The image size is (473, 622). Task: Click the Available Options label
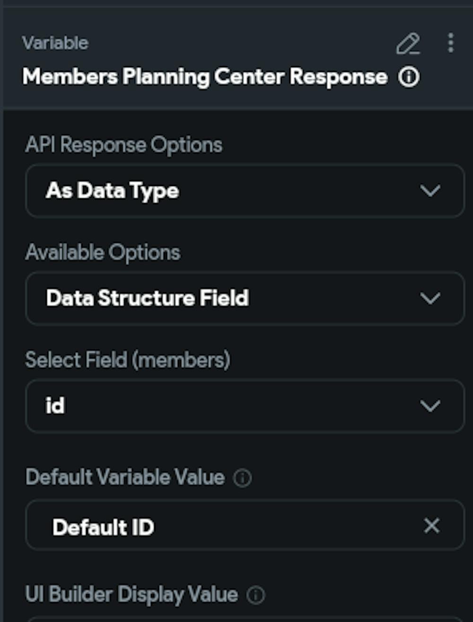(103, 252)
